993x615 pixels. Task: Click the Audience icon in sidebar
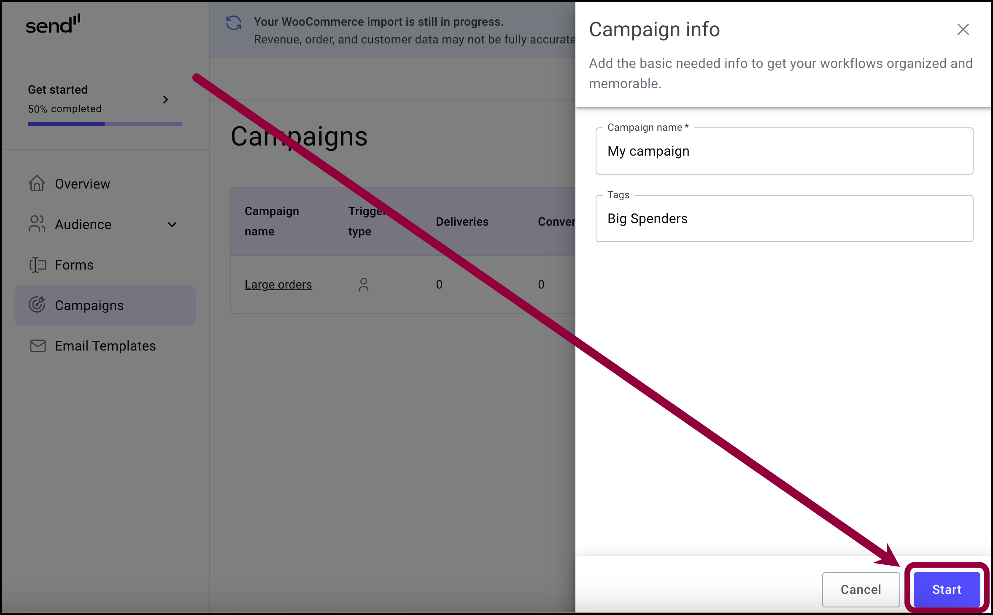pos(36,224)
